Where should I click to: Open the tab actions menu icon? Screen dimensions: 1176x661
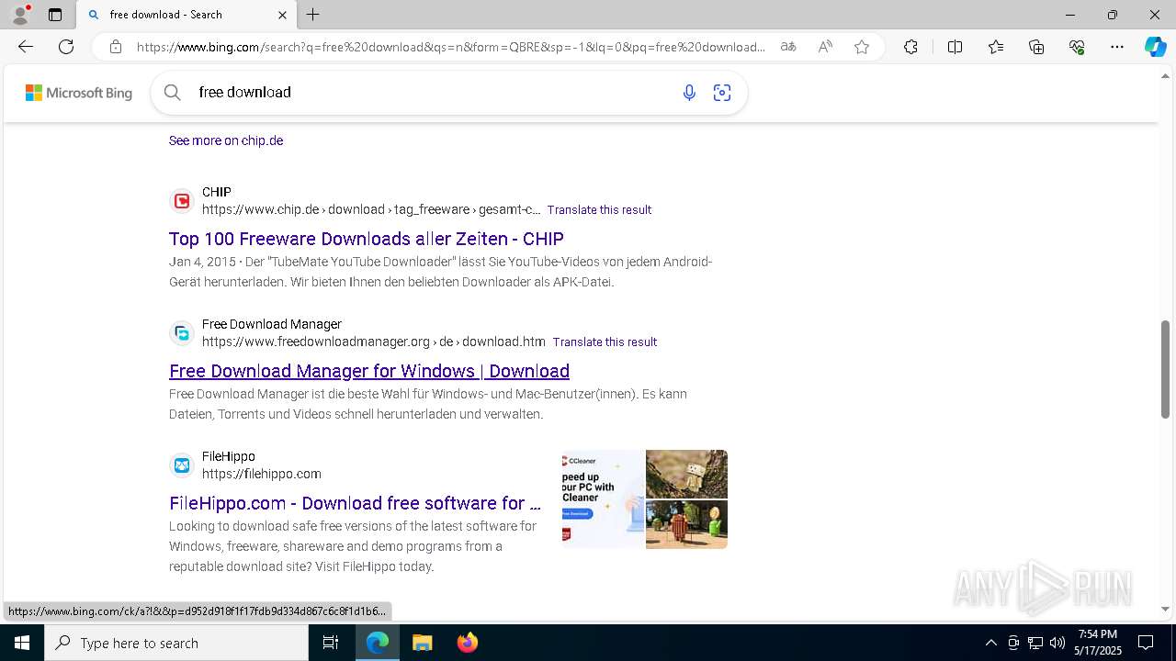click(55, 15)
